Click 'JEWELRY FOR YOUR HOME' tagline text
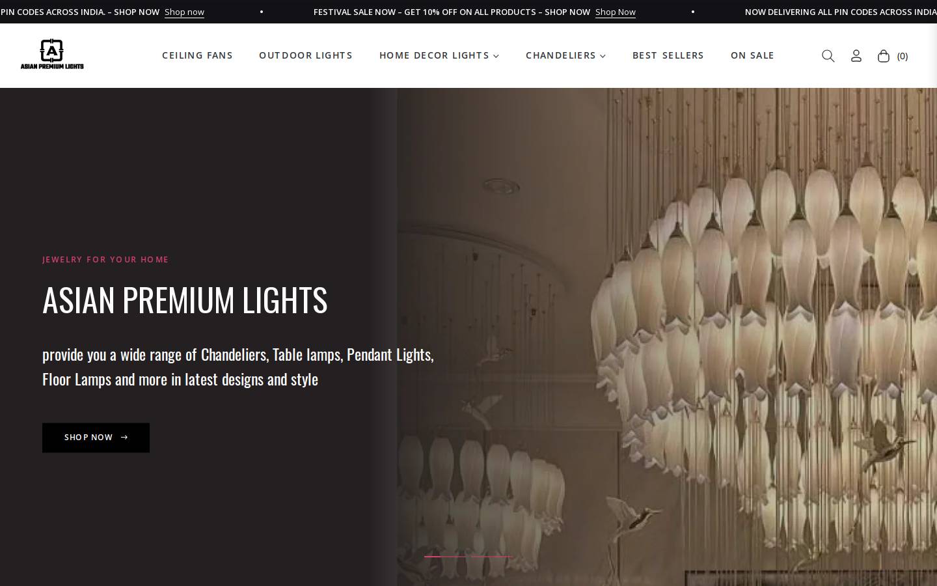The image size is (937, 586). tap(105, 259)
